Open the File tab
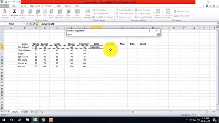219x123 pixels. [4, 6]
